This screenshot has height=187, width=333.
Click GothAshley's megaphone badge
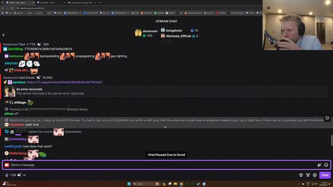pyautogui.click(x=7, y=139)
